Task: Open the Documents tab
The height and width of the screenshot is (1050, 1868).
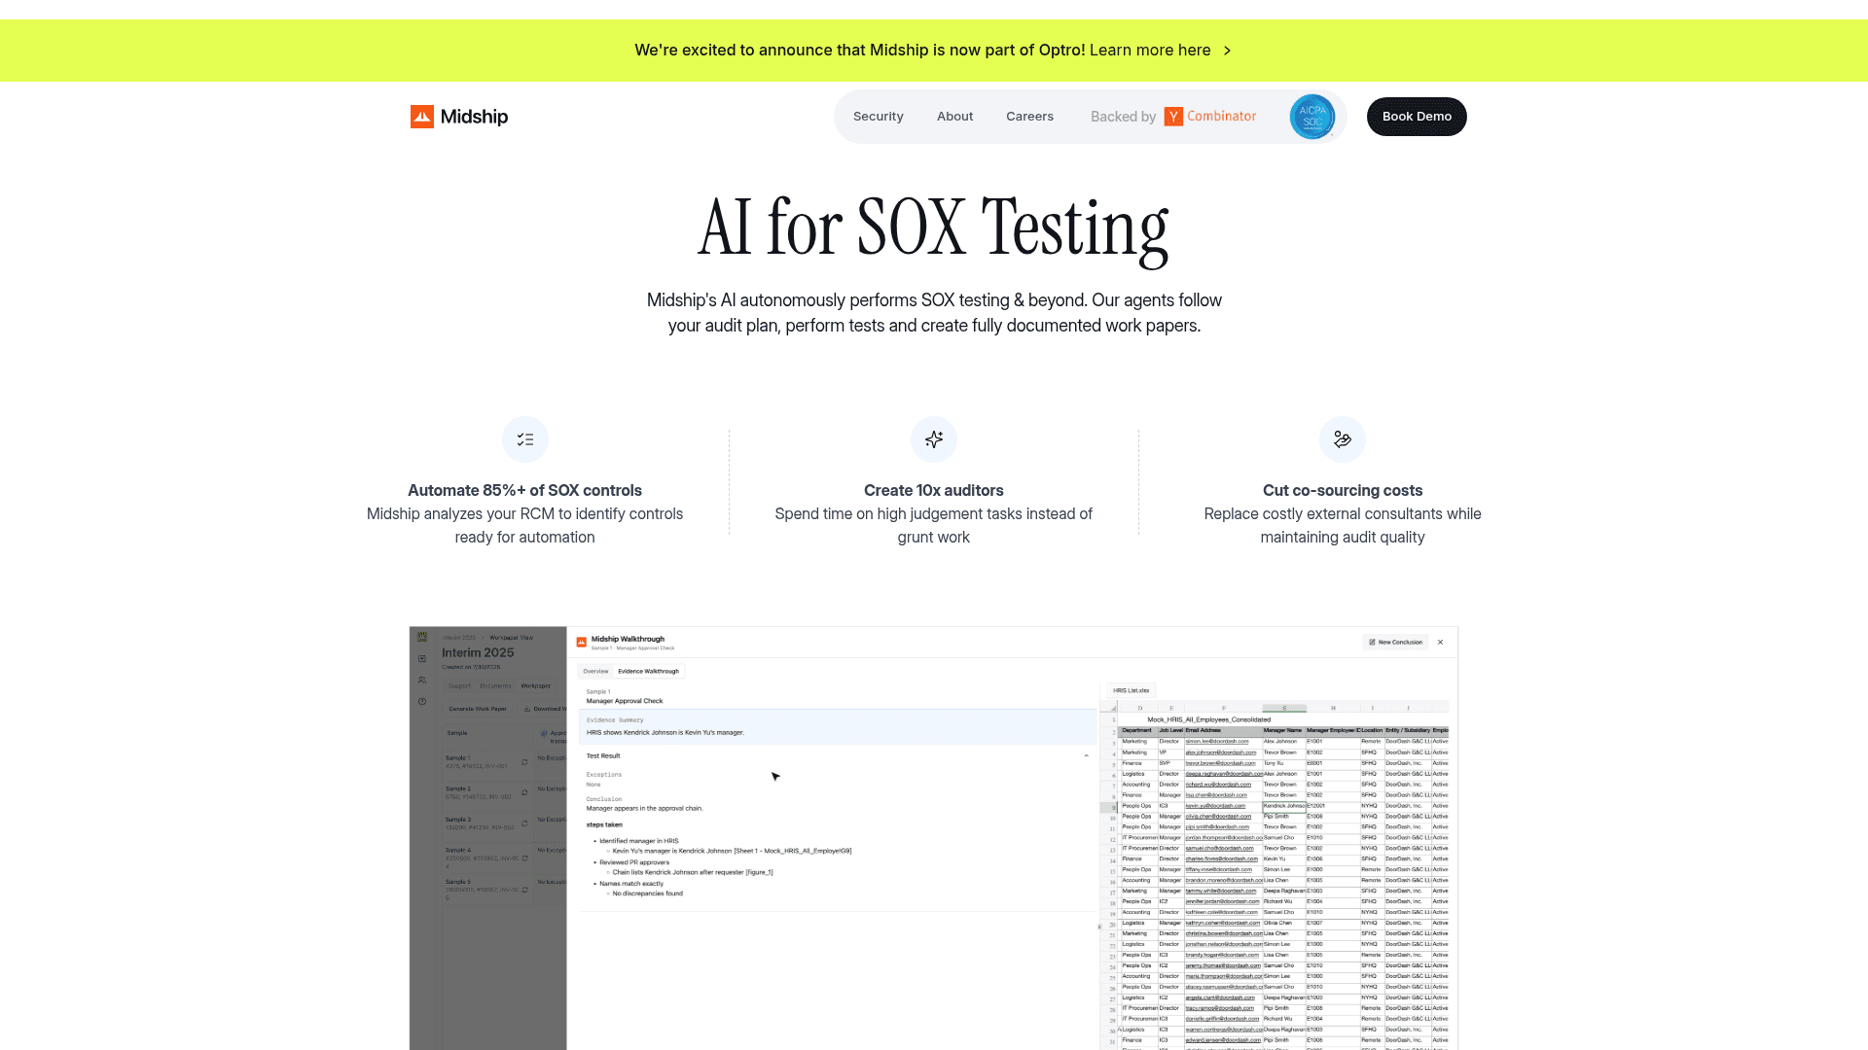Action: coord(495,686)
